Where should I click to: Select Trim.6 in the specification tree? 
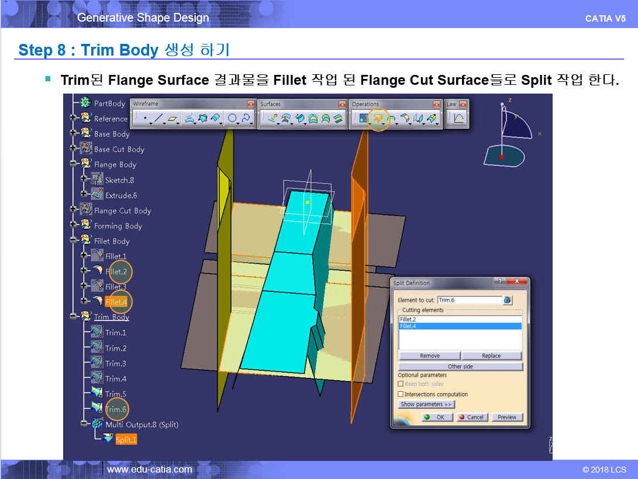point(116,409)
